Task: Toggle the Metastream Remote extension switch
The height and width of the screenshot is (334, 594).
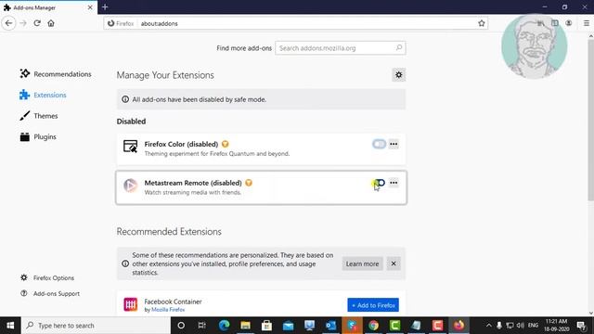Action: tap(379, 183)
